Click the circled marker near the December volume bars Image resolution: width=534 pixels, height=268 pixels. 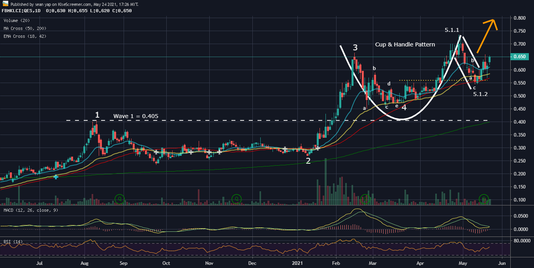tap(236, 200)
